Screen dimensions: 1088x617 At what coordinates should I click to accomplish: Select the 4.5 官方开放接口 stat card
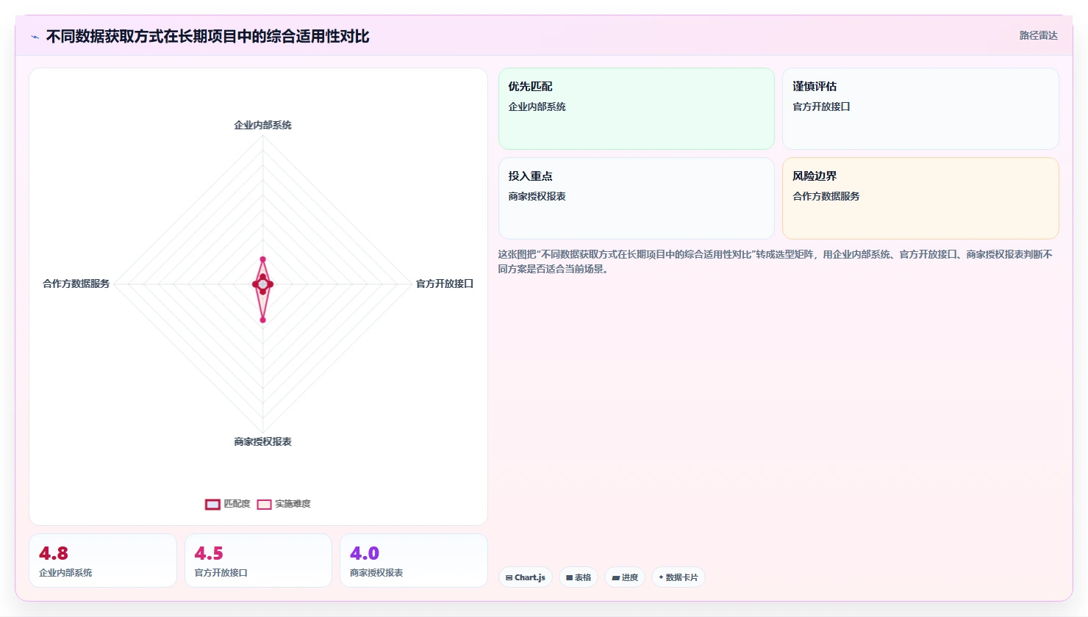(x=258, y=560)
